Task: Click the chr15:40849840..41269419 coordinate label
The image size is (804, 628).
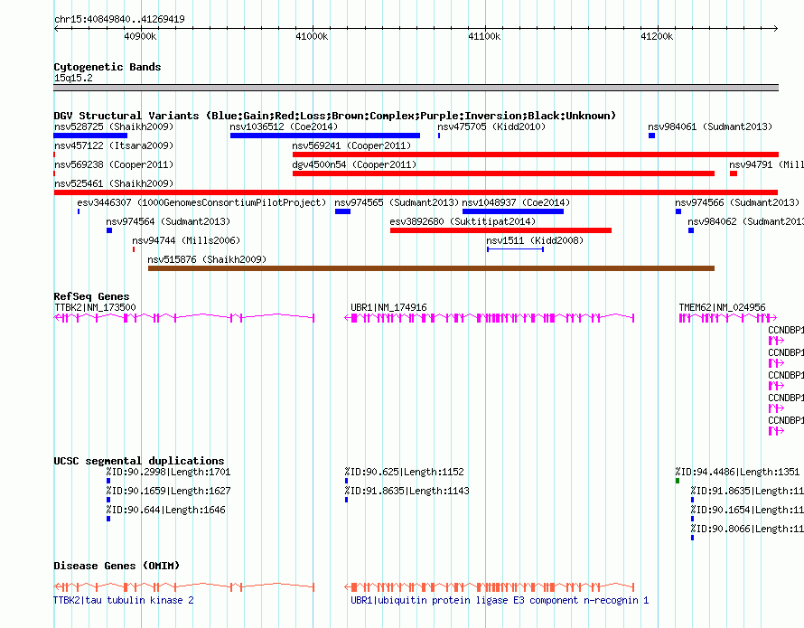Action: pos(119,19)
